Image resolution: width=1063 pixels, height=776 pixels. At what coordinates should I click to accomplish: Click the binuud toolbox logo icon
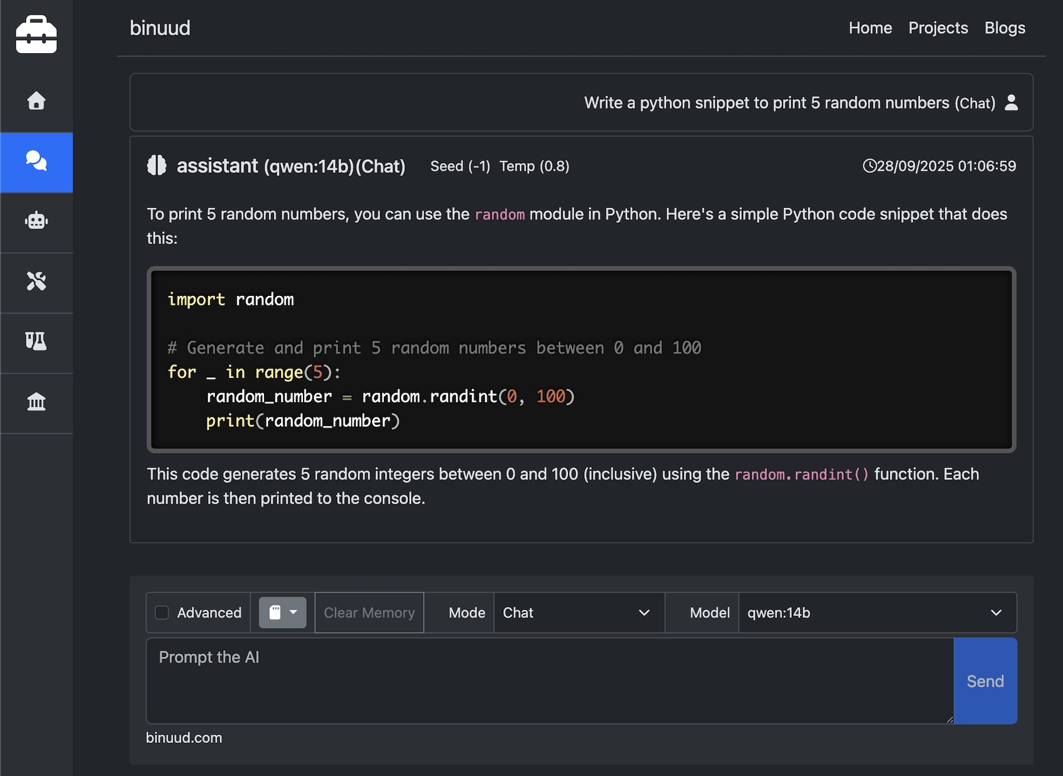coord(36,34)
